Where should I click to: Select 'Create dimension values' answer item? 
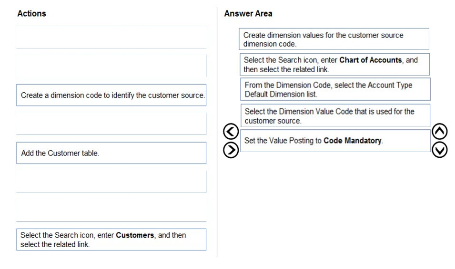coord(334,39)
